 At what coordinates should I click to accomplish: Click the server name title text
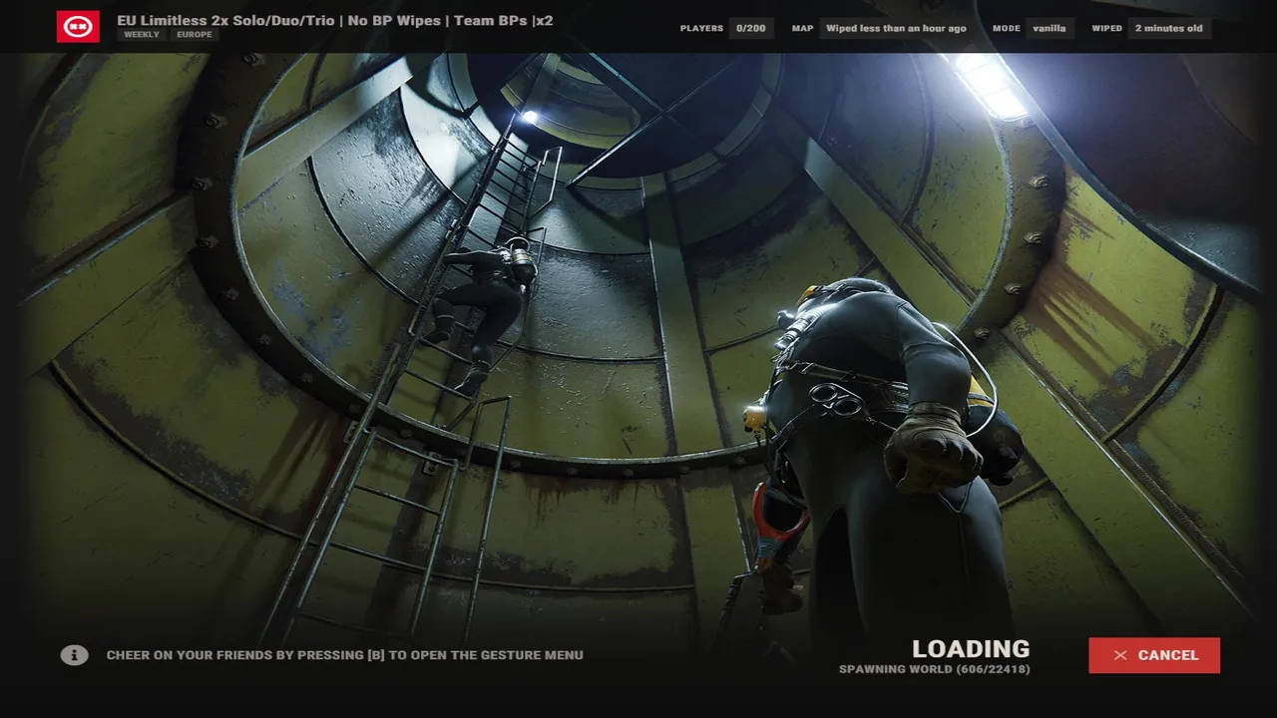(335, 20)
